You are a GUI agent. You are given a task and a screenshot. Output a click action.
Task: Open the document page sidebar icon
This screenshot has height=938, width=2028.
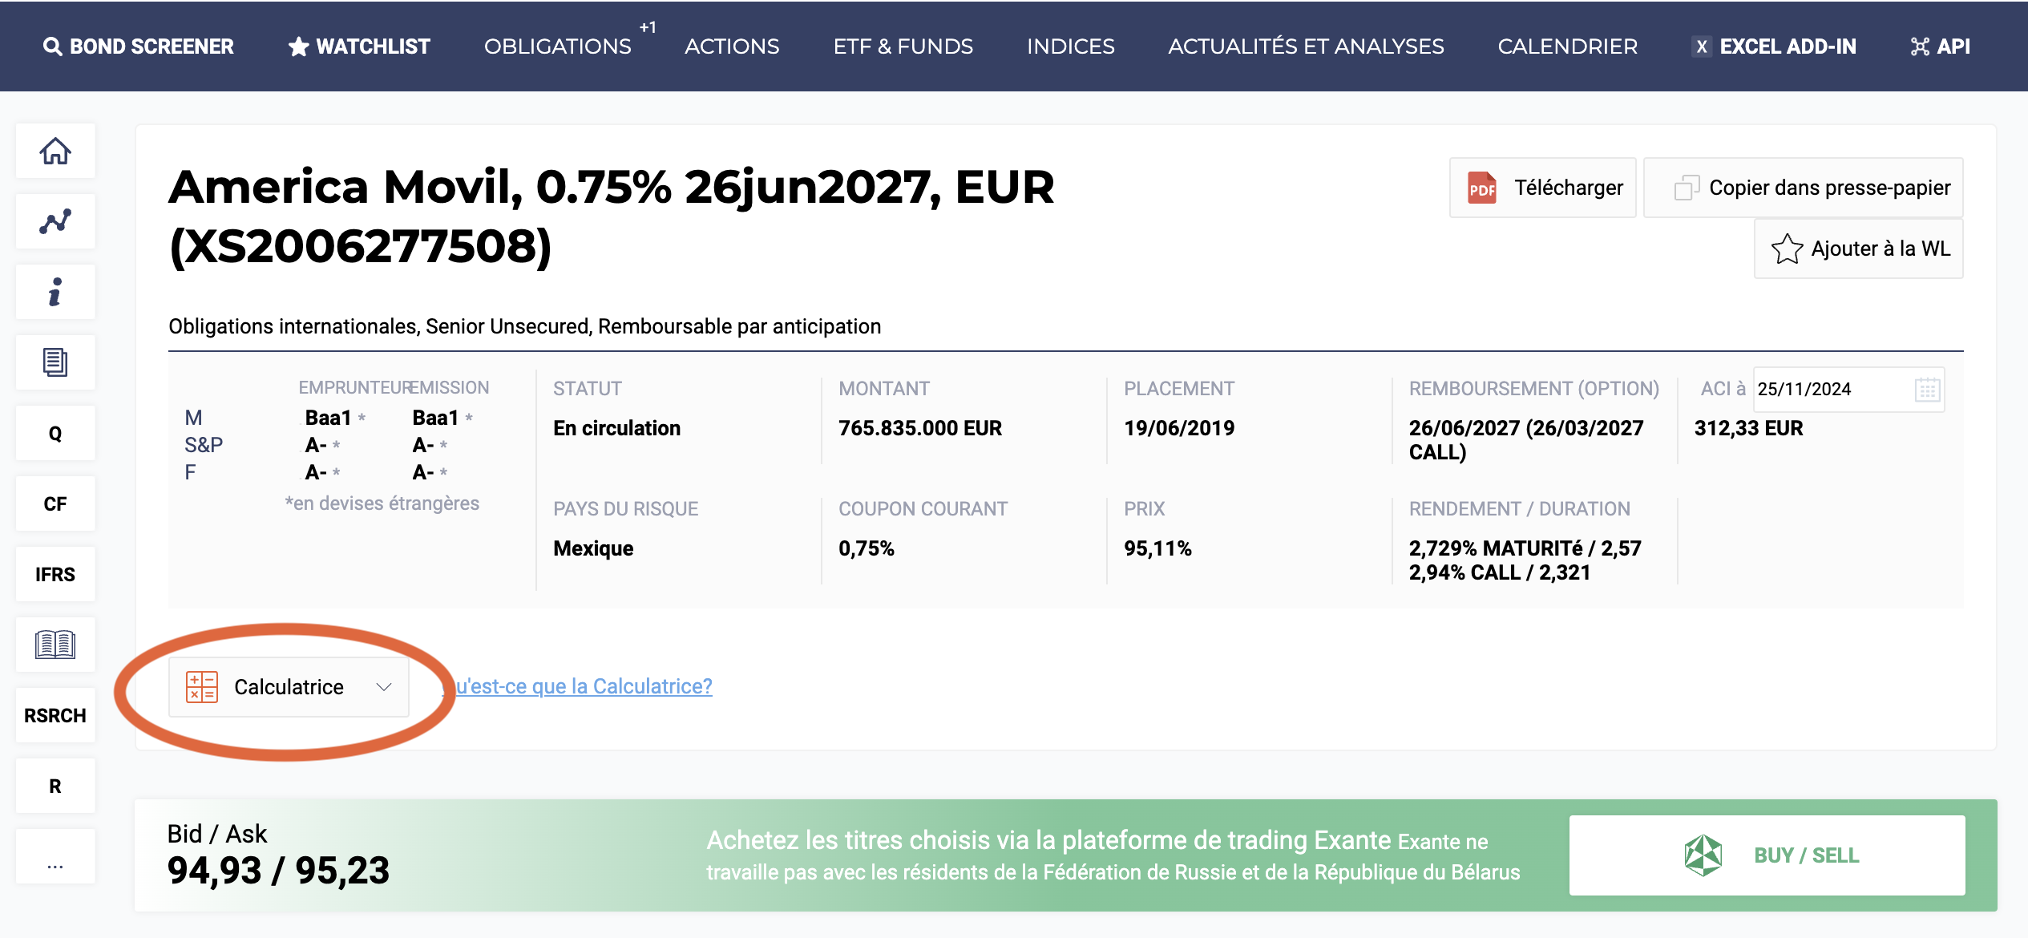click(x=55, y=362)
